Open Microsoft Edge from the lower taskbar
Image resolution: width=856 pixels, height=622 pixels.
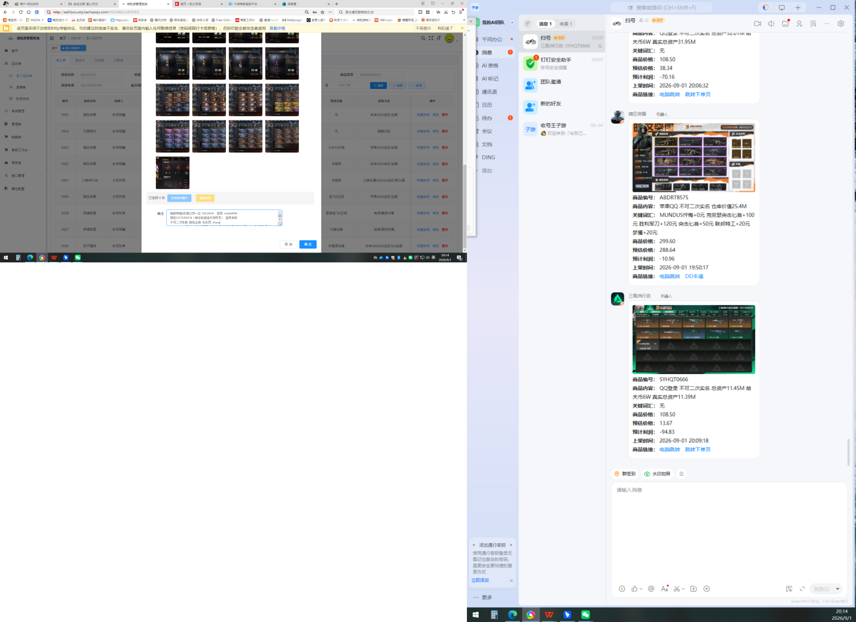coord(512,615)
